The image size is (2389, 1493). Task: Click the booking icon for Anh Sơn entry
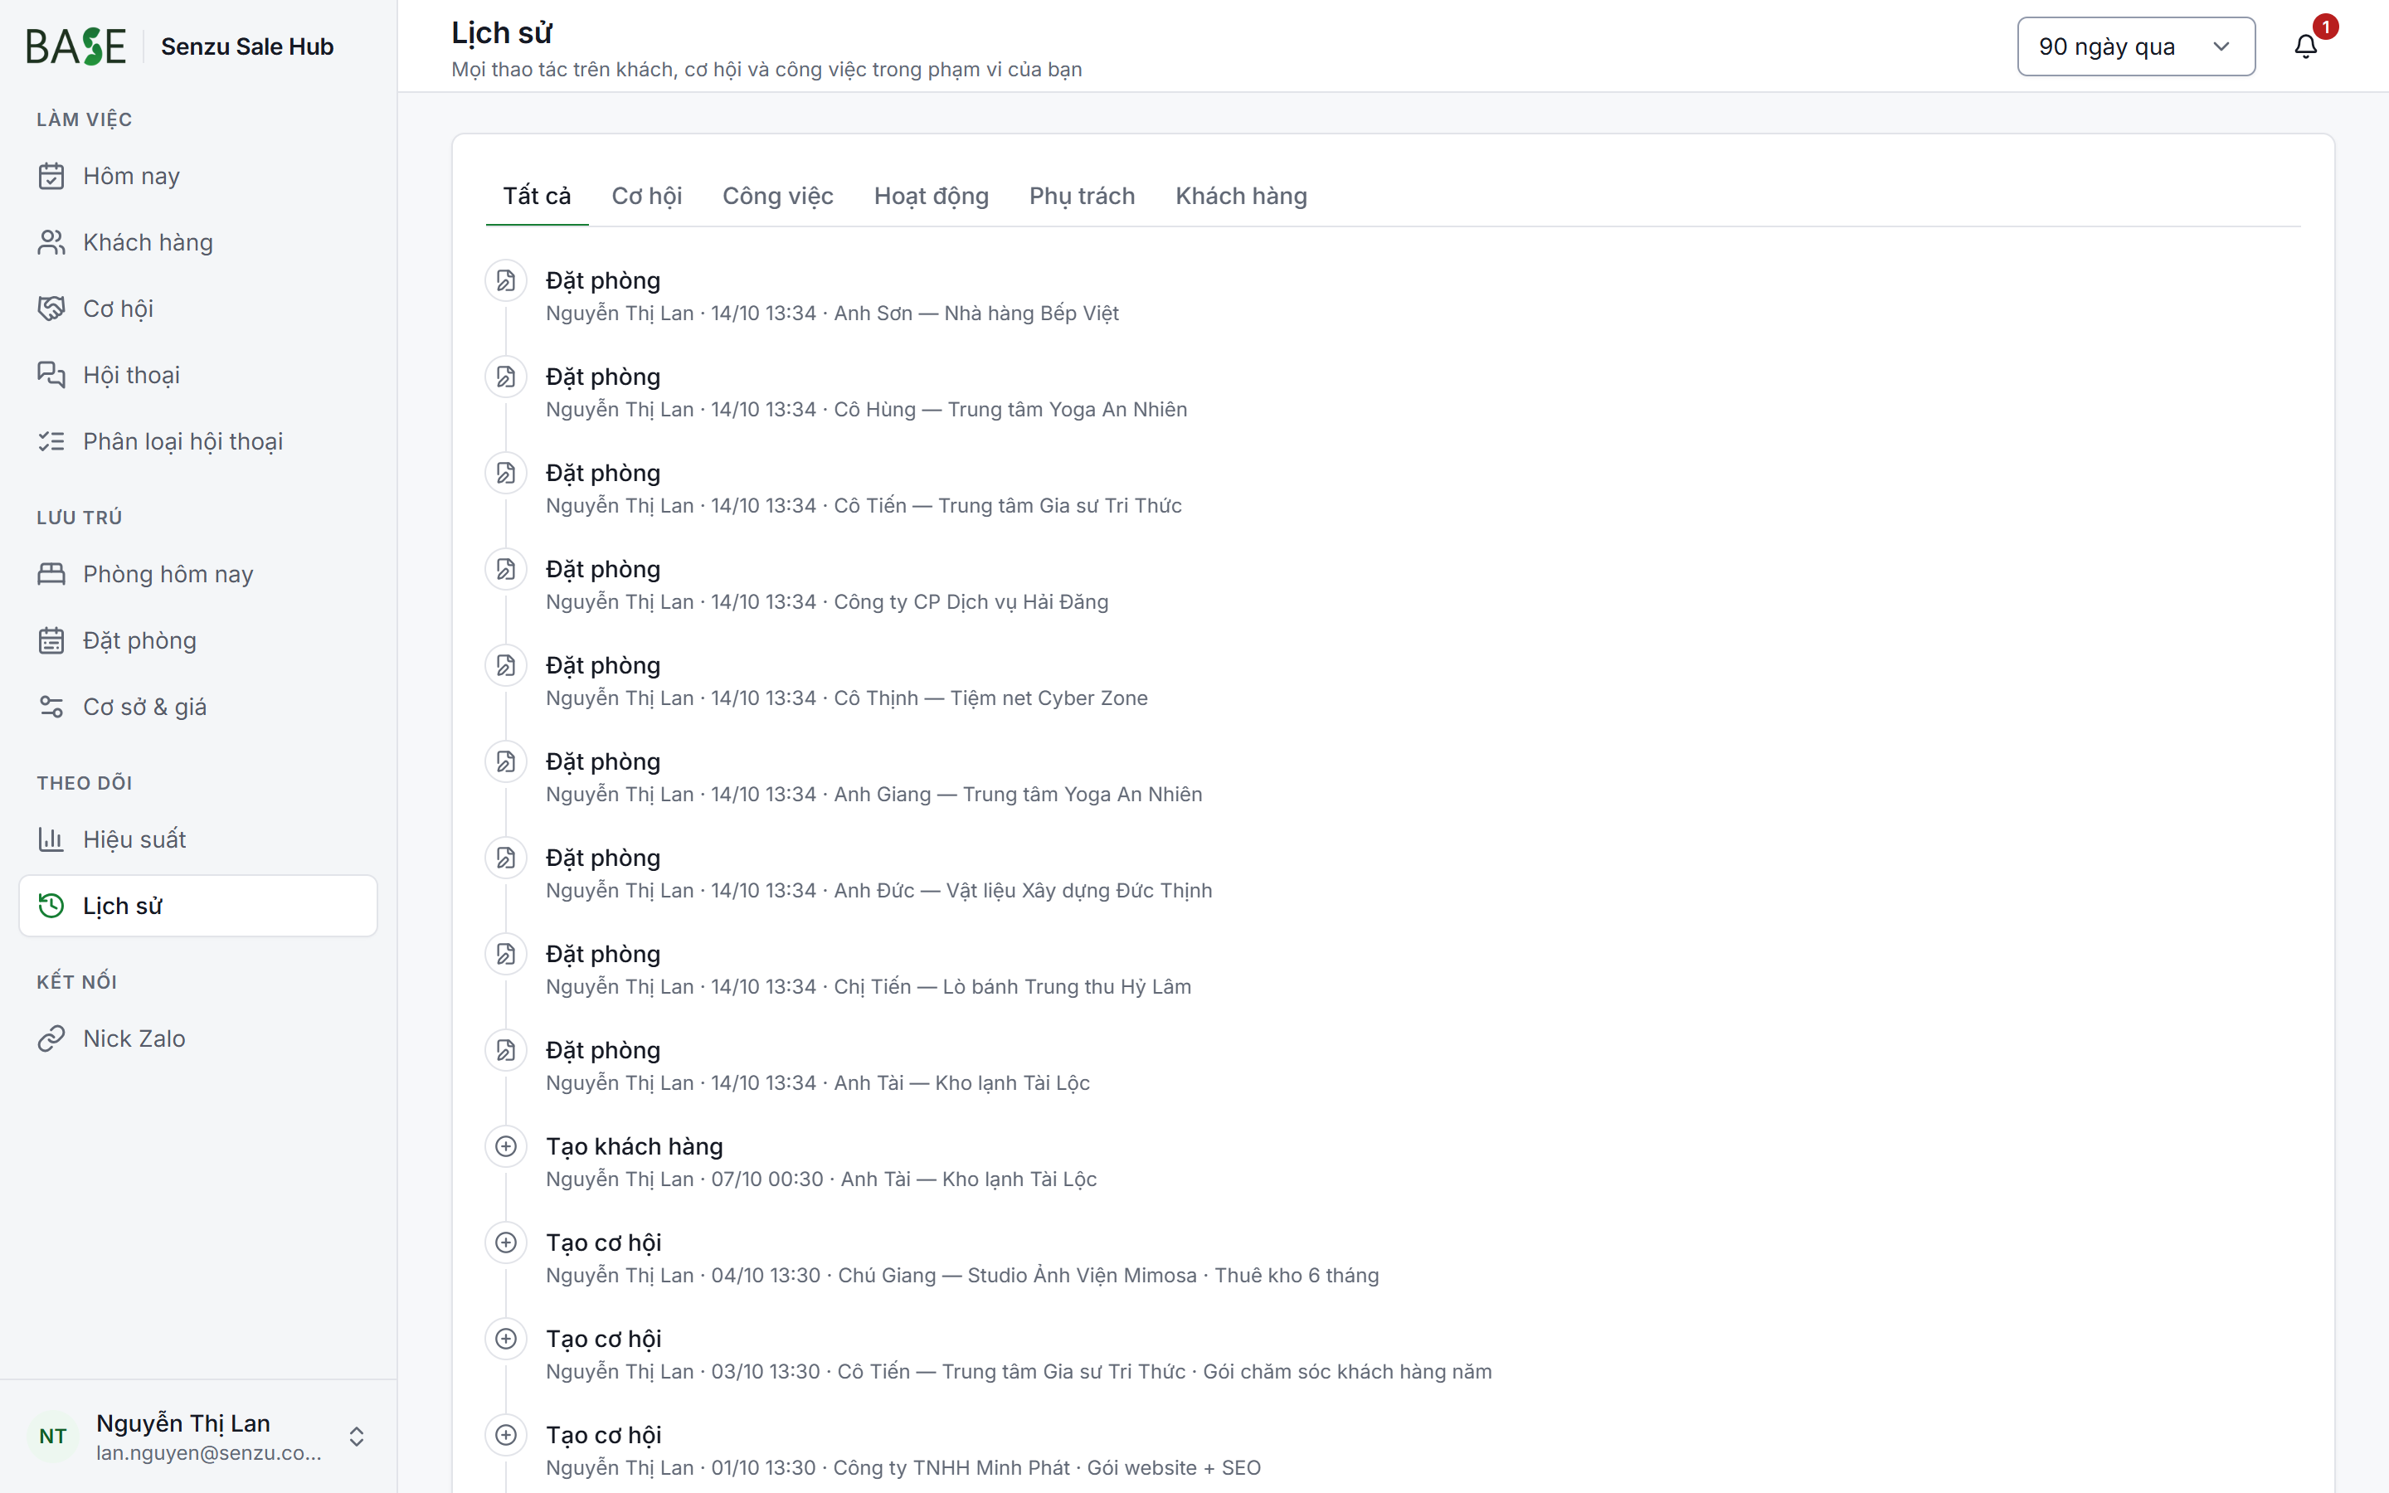(x=505, y=280)
